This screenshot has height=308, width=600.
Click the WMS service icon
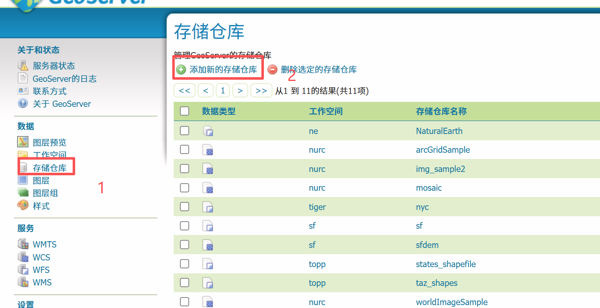pyautogui.click(x=23, y=282)
